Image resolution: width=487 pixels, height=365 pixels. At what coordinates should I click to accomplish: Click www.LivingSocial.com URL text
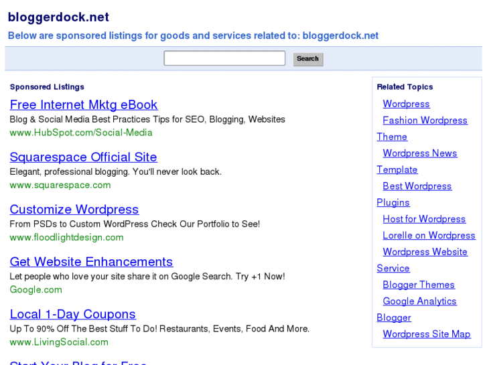59,342
